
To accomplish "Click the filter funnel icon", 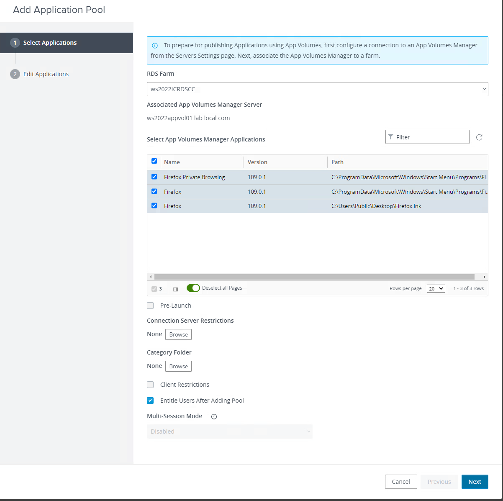I will 390,137.
